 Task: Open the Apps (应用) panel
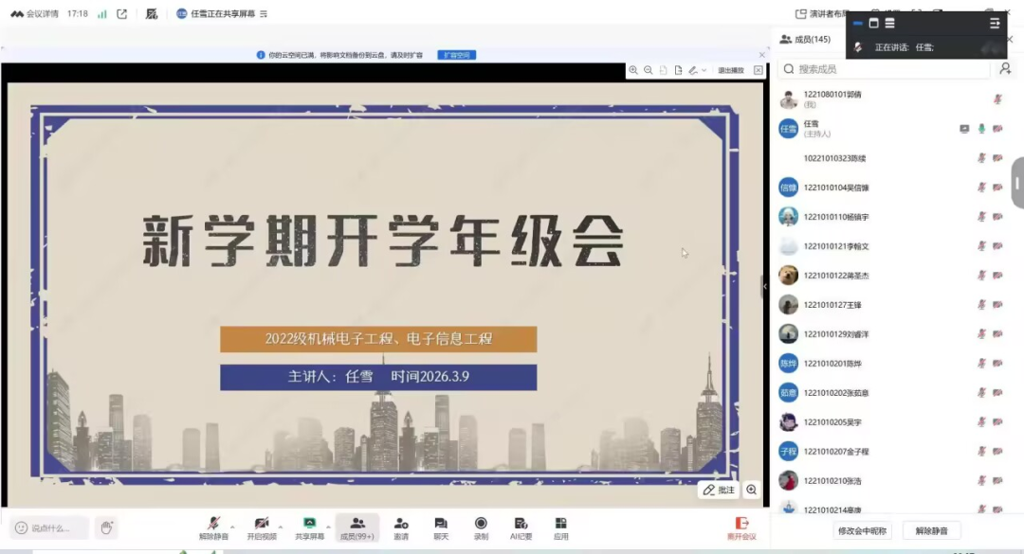click(562, 528)
